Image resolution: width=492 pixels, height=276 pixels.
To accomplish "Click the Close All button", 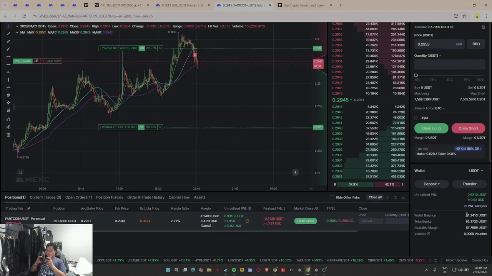I will coord(375,197).
